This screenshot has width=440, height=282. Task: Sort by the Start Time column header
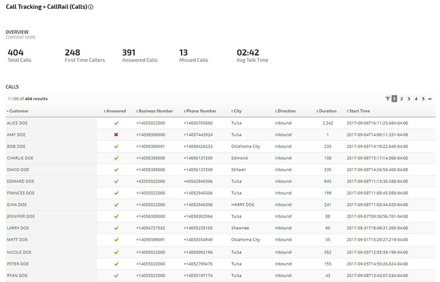pos(359,111)
